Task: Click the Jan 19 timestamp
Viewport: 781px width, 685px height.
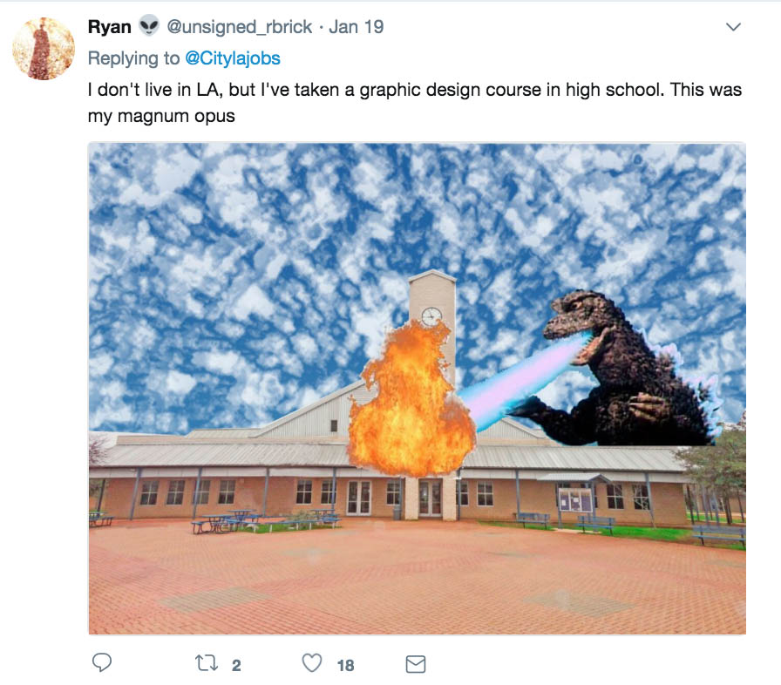Action: (x=357, y=27)
